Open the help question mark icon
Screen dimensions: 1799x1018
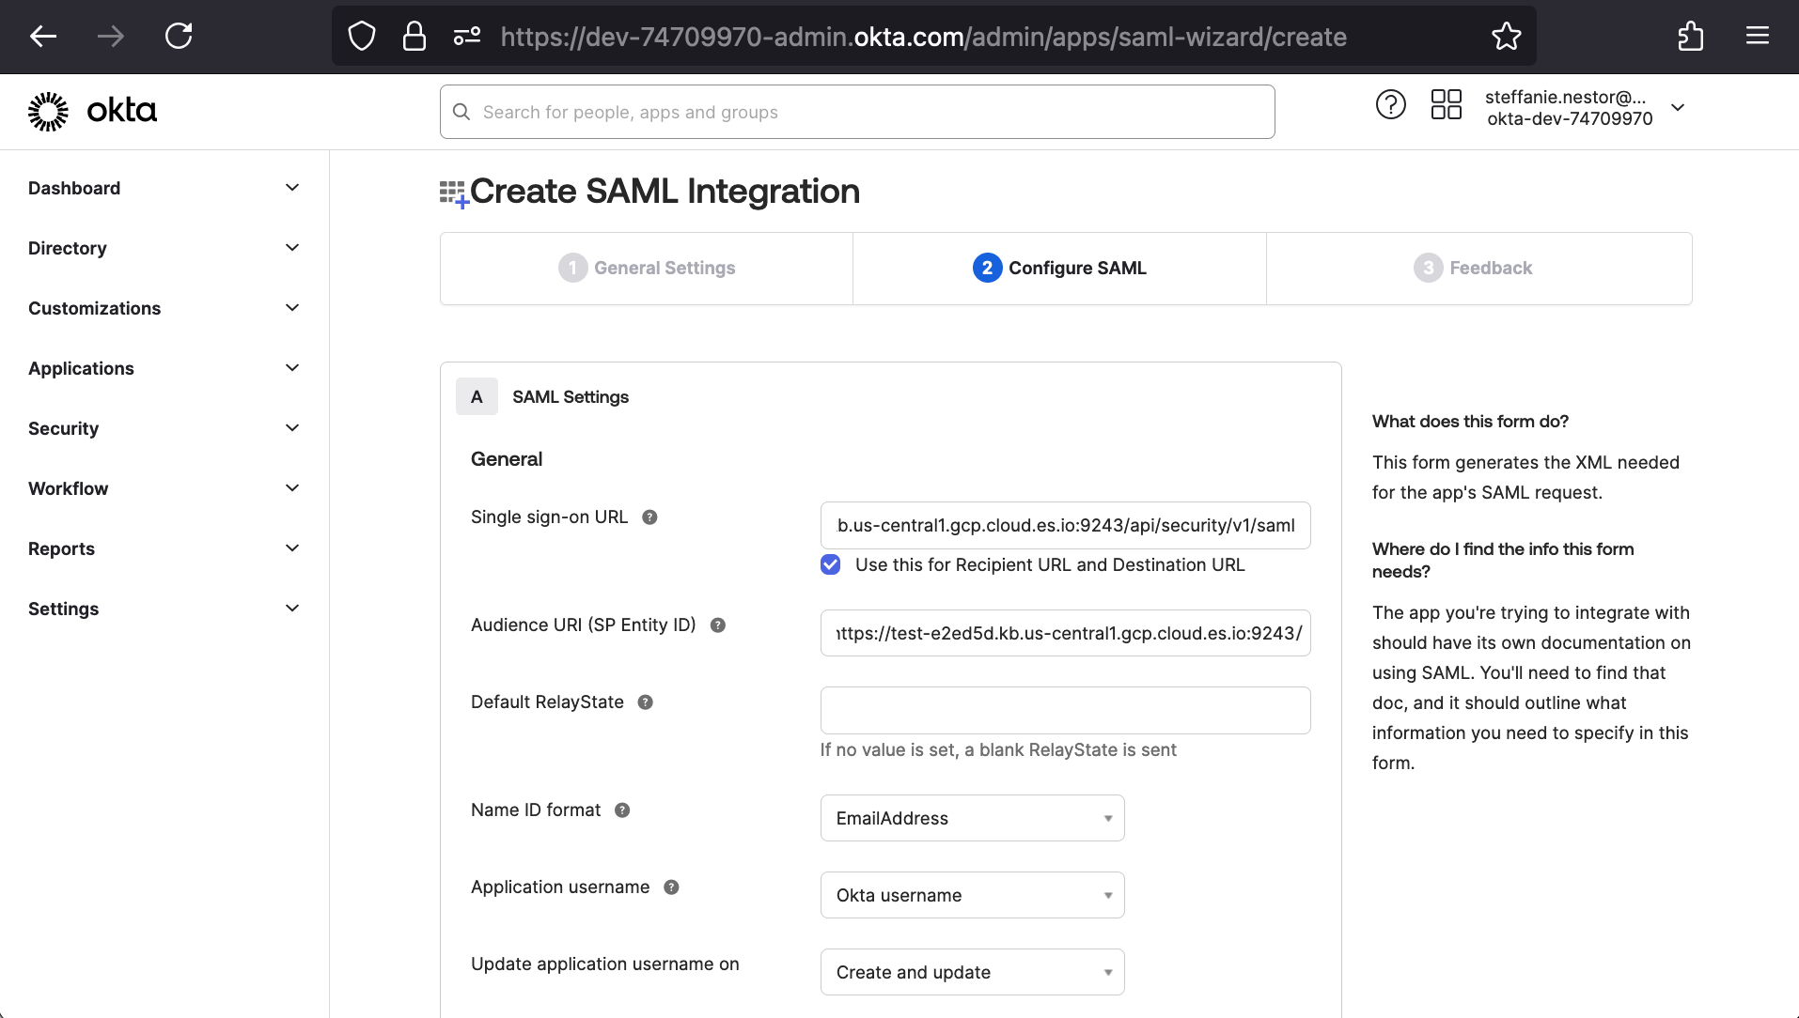point(1391,104)
